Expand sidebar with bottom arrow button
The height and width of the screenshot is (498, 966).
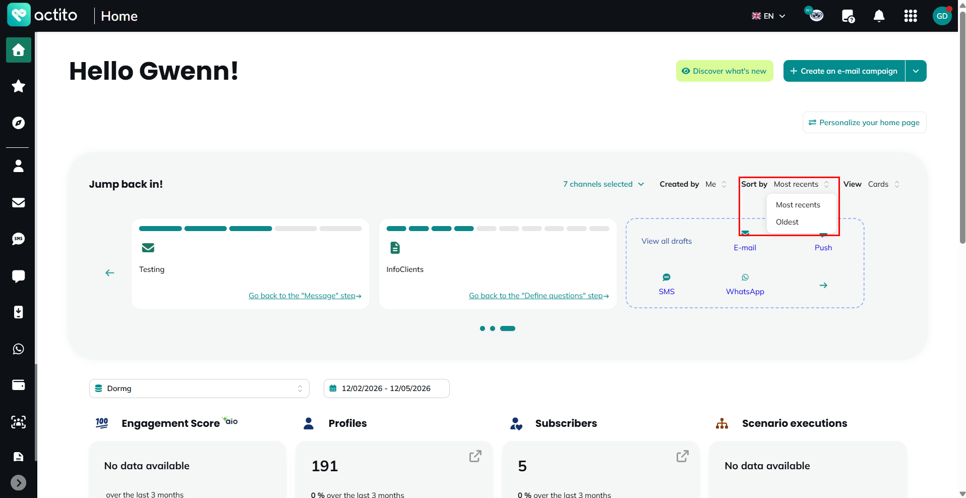tap(19, 483)
